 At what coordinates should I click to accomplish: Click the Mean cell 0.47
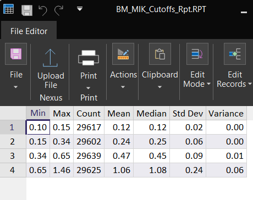coord(119,156)
